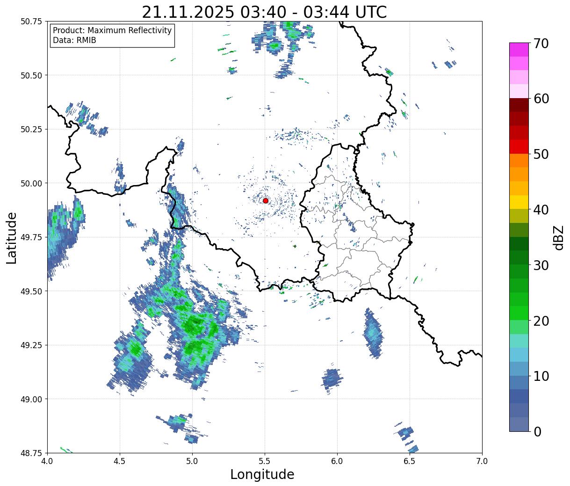Click the plot title showing 21.11.2025 time
Screen dimensions: 570x486
[264, 12]
